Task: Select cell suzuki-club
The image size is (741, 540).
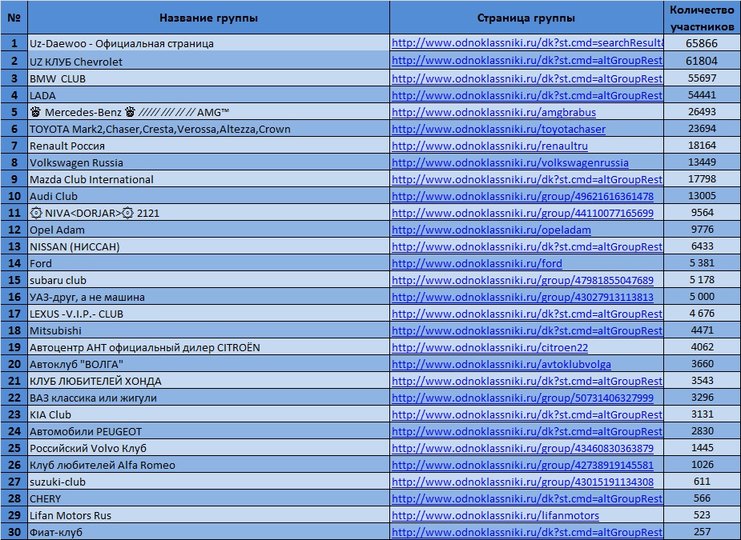Action: (208, 482)
